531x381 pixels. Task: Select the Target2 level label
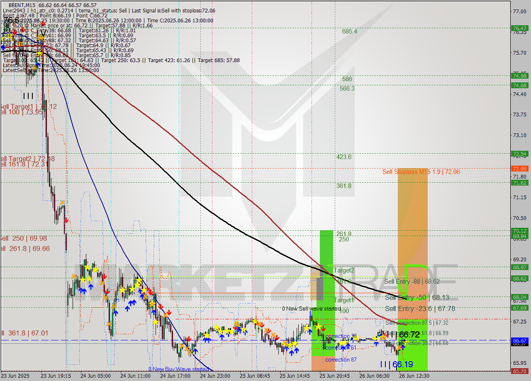344,270
